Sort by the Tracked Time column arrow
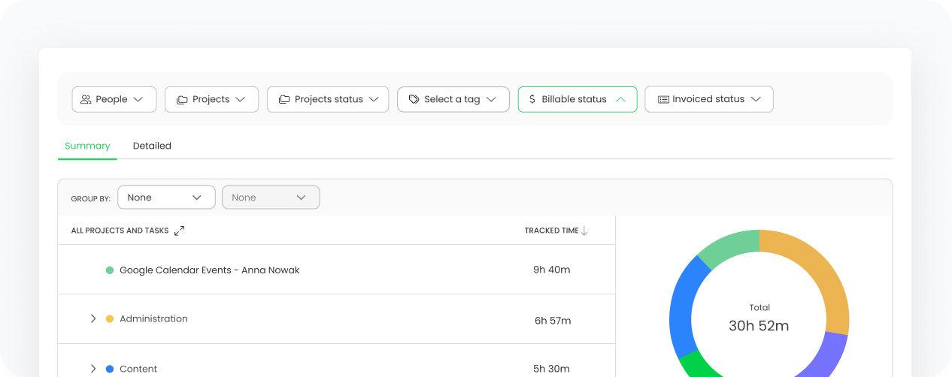The height and width of the screenshot is (377, 952). [584, 231]
